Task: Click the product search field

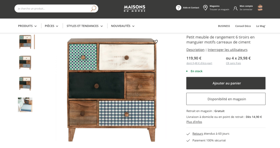Action: [52, 8]
